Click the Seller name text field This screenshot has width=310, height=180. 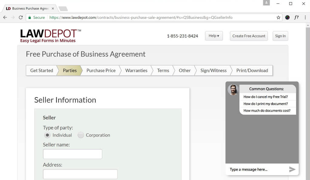pos(72,154)
